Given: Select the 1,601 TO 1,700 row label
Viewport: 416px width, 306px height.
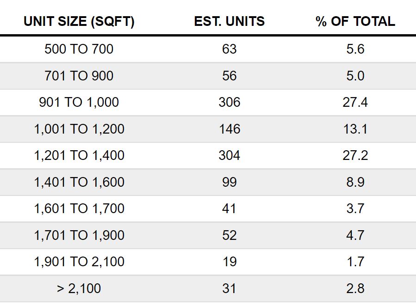Looking at the screenshot, I should (79, 208).
